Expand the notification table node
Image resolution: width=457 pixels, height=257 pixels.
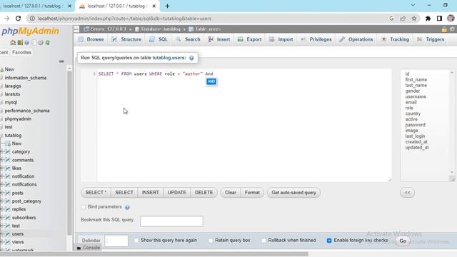click(x=1, y=176)
